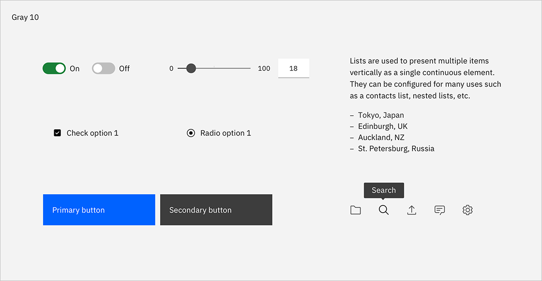The image size is (542, 281).
Task: Click the search magnifier icon
Action: tap(384, 210)
